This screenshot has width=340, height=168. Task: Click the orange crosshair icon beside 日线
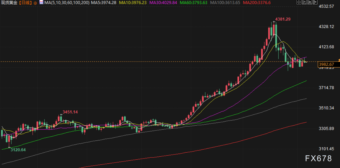[35, 3]
